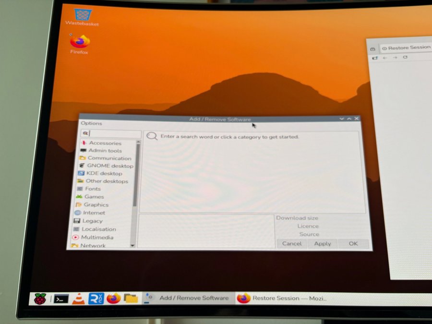Choose the GNOME desktop category
The width and height of the screenshot is (432, 324).
[110, 166]
